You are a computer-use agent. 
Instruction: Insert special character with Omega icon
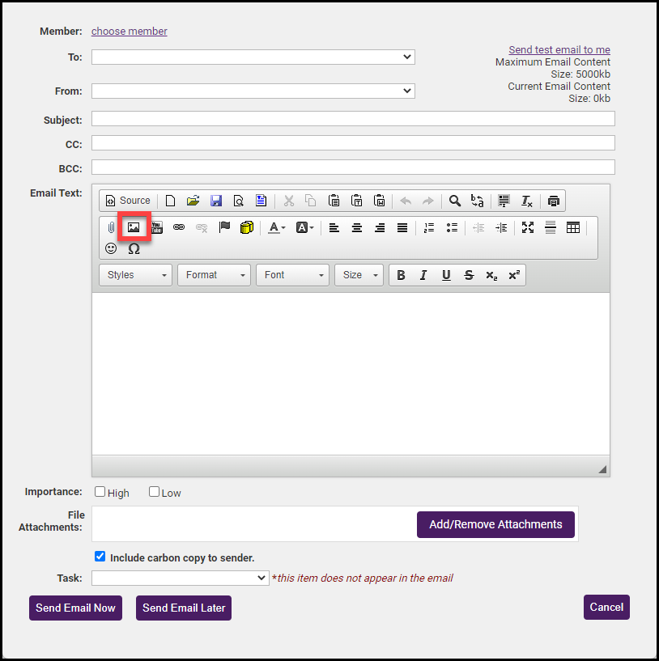(134, 248)
